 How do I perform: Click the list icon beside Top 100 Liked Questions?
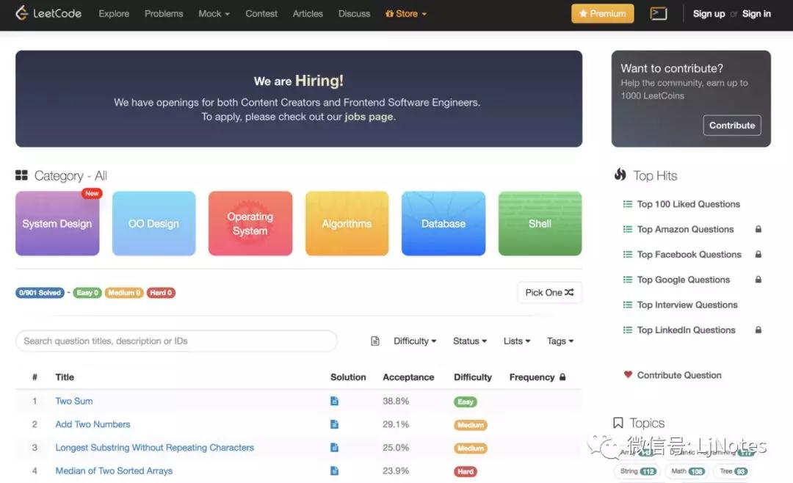pos(628,205)
